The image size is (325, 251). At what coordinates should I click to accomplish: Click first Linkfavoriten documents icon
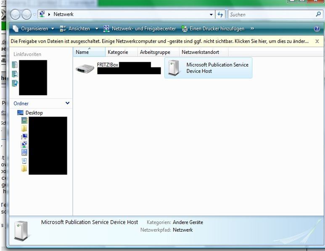(15, 65)
